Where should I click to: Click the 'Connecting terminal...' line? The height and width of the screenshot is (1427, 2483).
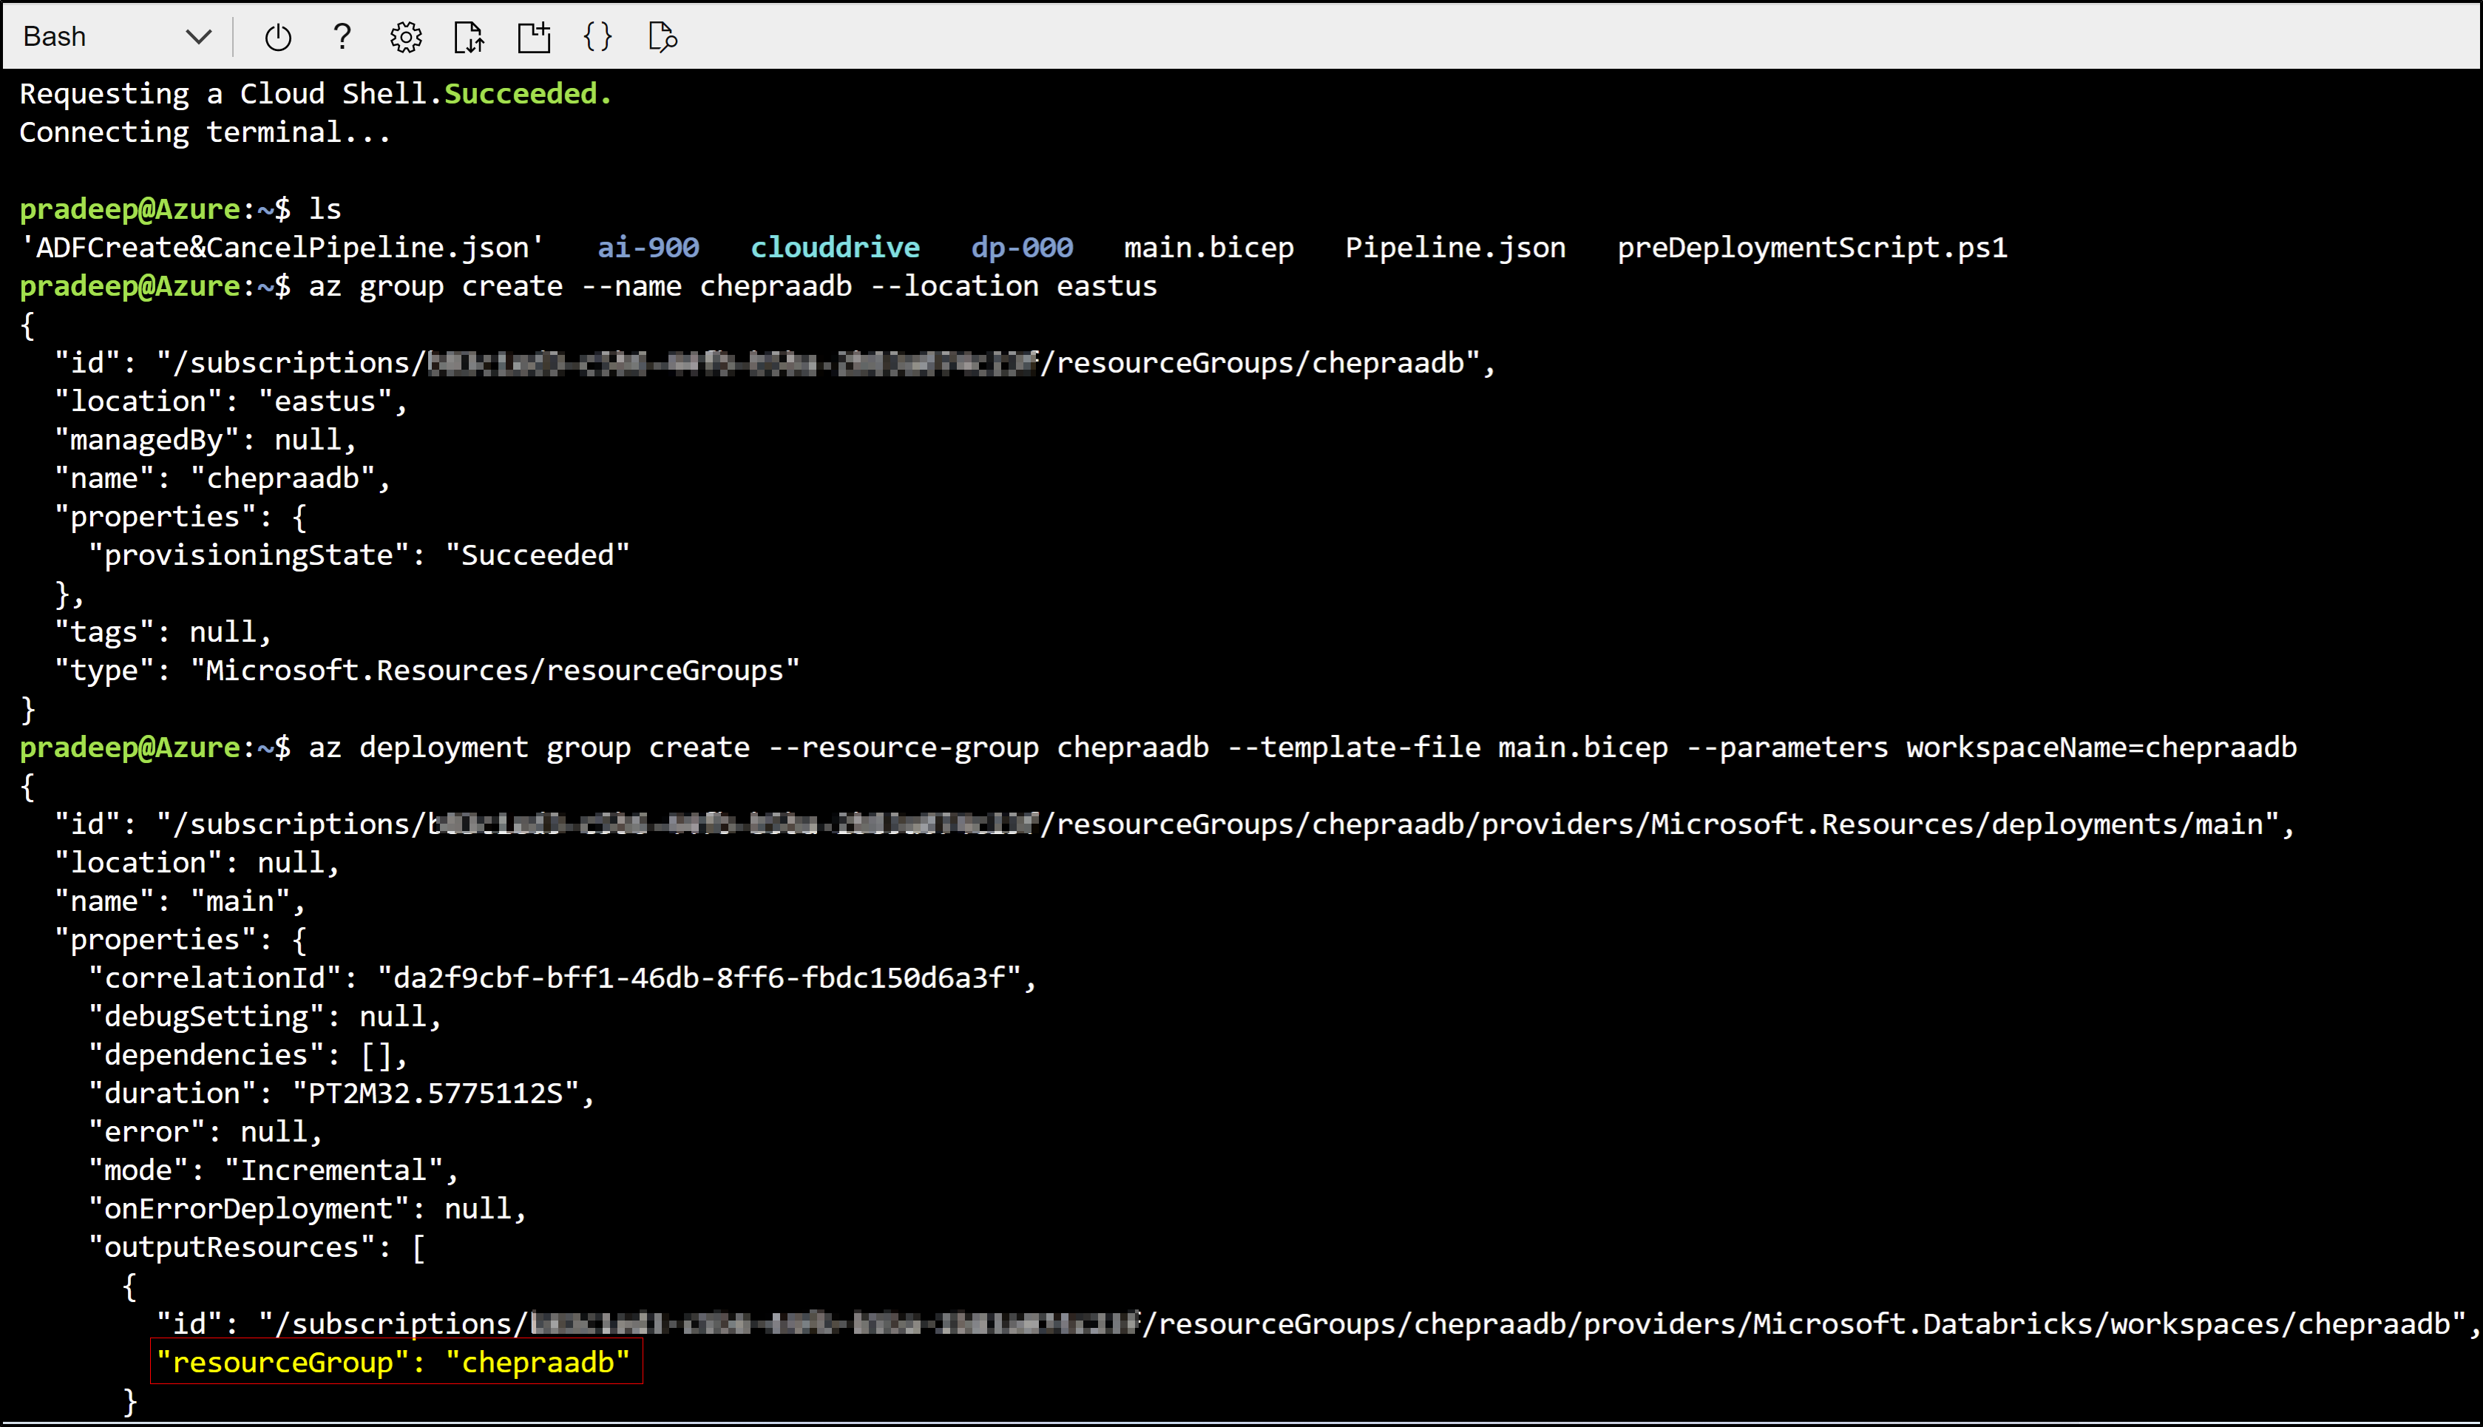tap(205, 132)
